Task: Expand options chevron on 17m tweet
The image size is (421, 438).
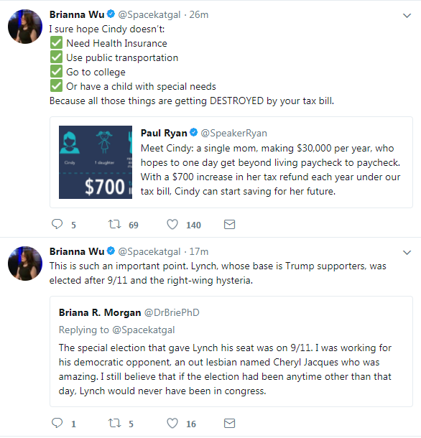Action: tap(407, 253)
